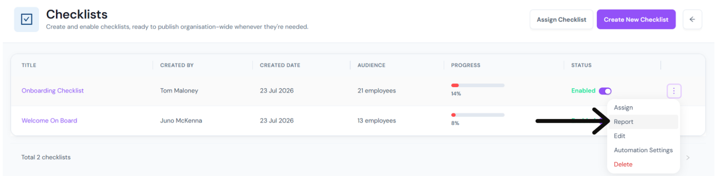Click the STATUS column header
The image size is (719, 176).
(581, 66)
